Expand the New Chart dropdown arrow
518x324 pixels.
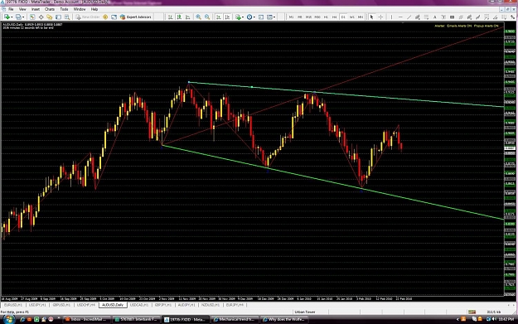[12, 17]
